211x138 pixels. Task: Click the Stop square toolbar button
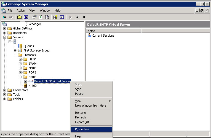coord(77,17)
